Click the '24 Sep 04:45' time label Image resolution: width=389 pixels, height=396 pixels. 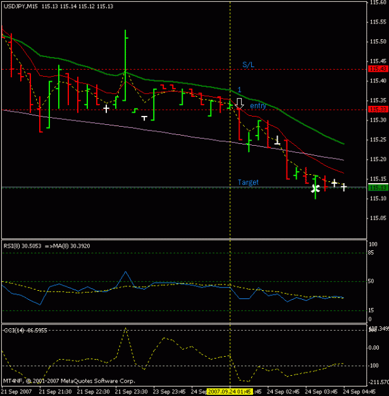(x=359, y=392)
